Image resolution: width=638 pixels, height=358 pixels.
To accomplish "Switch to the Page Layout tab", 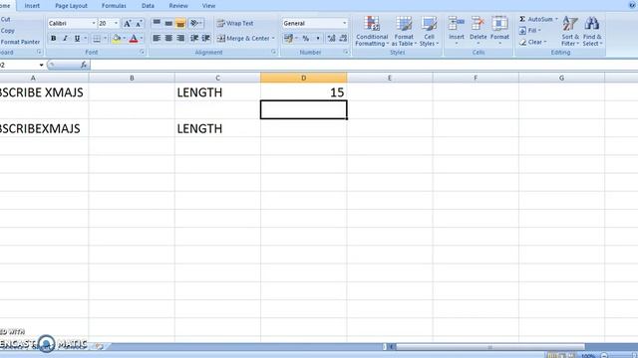I will (71, 6).
